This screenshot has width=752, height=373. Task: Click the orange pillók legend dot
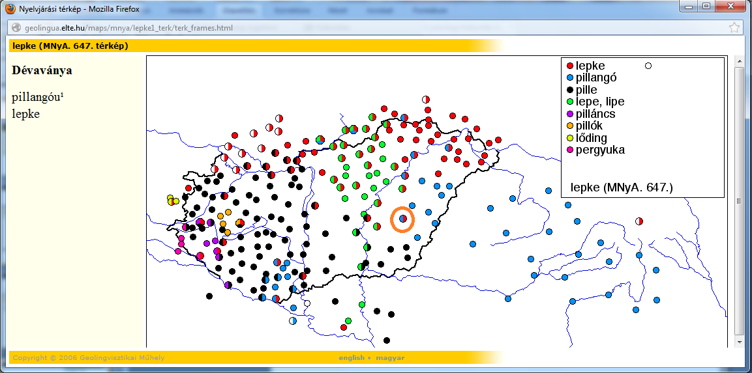tap(569, 126)
